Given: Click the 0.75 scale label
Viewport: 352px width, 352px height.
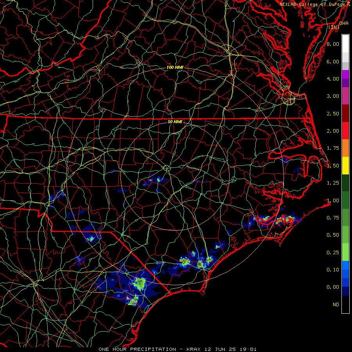Looking at the screenshot, I should click(333, 218).
